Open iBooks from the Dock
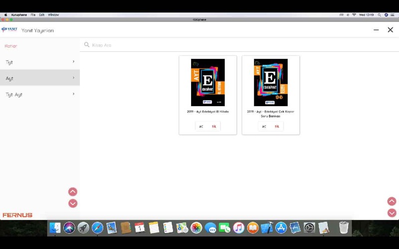 pyautogui.click(x=253, y=228)
